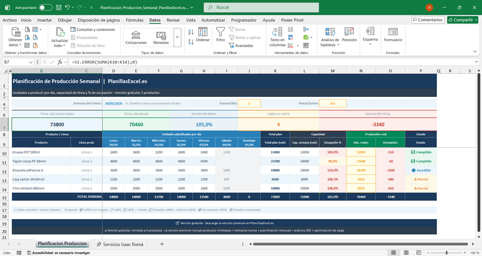This screenshot has height=256, width=482.
Task: Switch to the Fórmulas ribbon tab
Action: pyautogui.click(x=134, y=20)
